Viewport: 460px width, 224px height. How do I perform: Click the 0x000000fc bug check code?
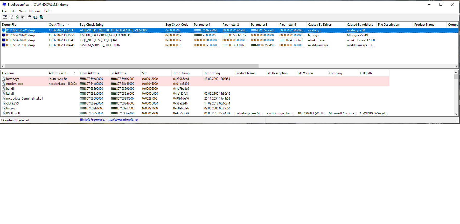click(173, 30)
